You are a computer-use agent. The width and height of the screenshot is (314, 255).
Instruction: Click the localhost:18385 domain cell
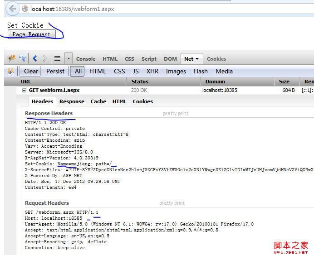click(x=220, y=90)
